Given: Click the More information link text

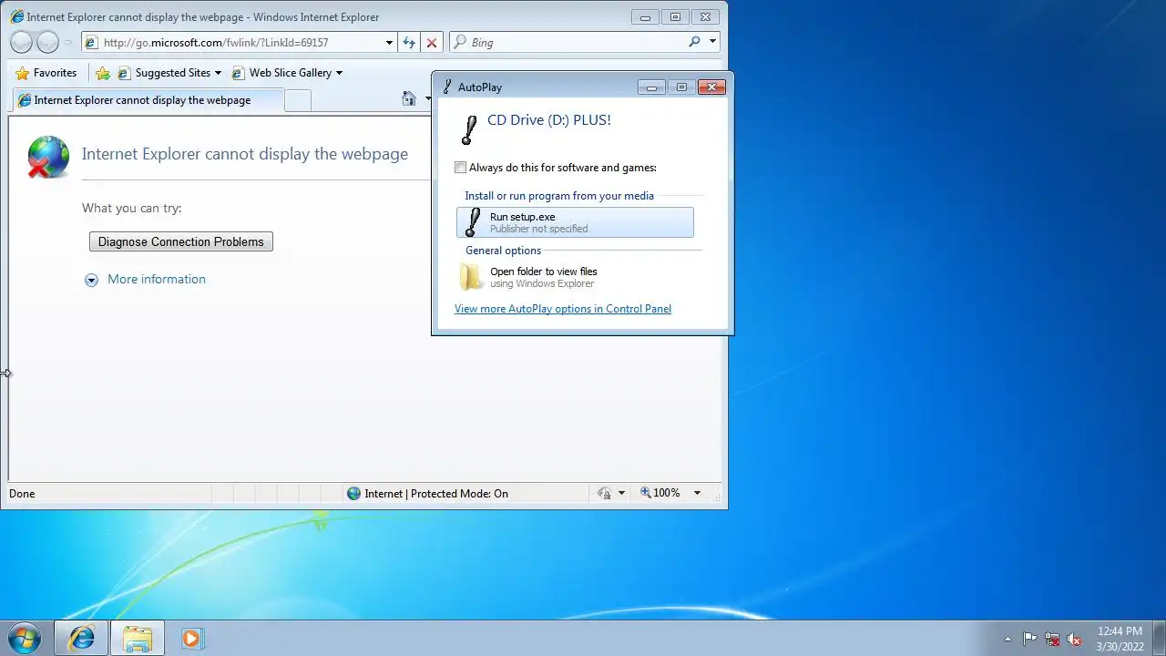Looking at the screenshot, I should point(157,279).
